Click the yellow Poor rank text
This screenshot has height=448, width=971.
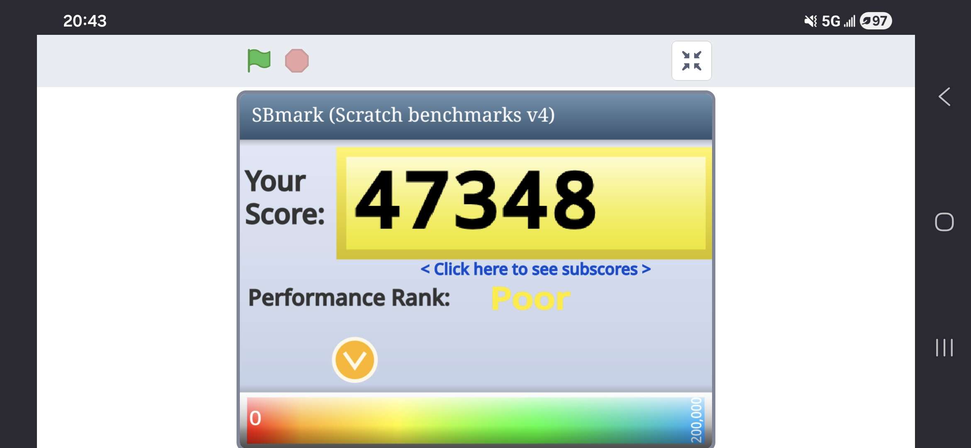tap(530, 299)
